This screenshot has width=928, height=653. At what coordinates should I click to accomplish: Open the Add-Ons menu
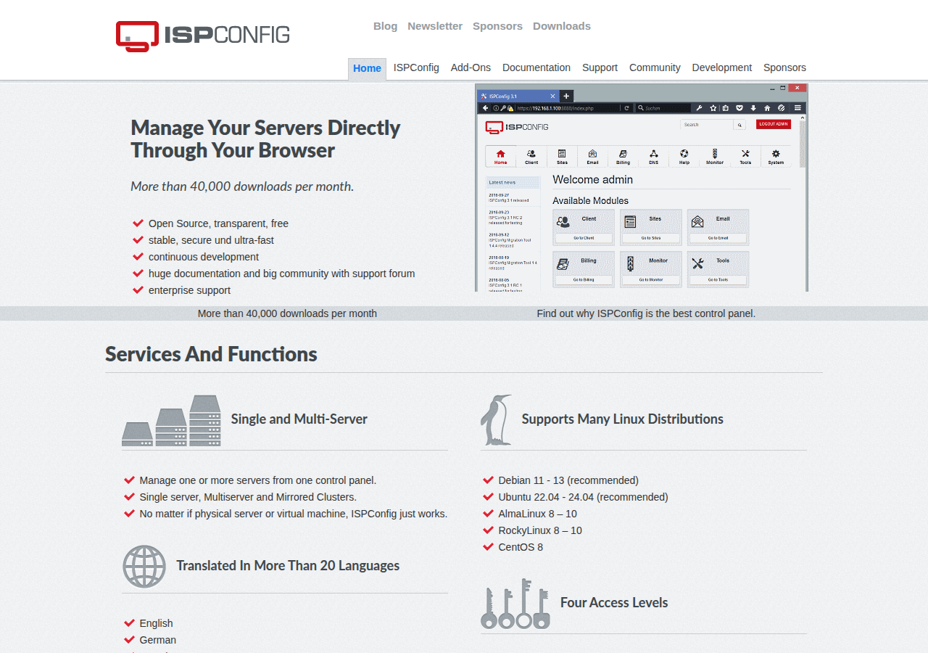pyautogui.click(x=471, y=67)
